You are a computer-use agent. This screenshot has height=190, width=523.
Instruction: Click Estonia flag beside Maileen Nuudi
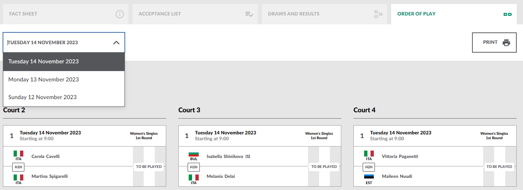[x=369, y=177]
